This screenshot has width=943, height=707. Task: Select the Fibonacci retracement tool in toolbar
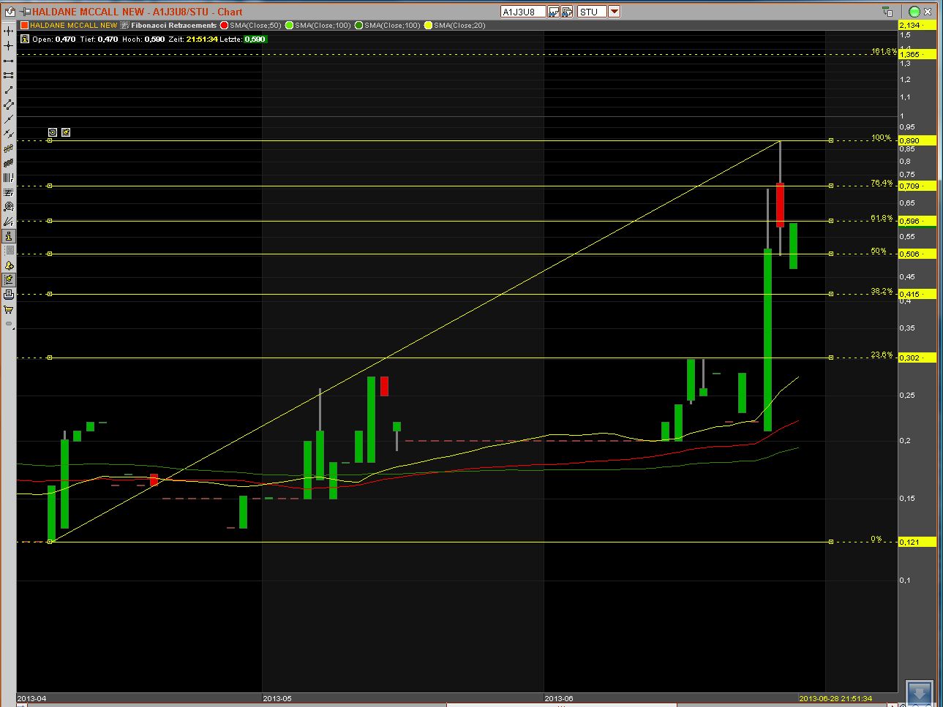[9, 192]
